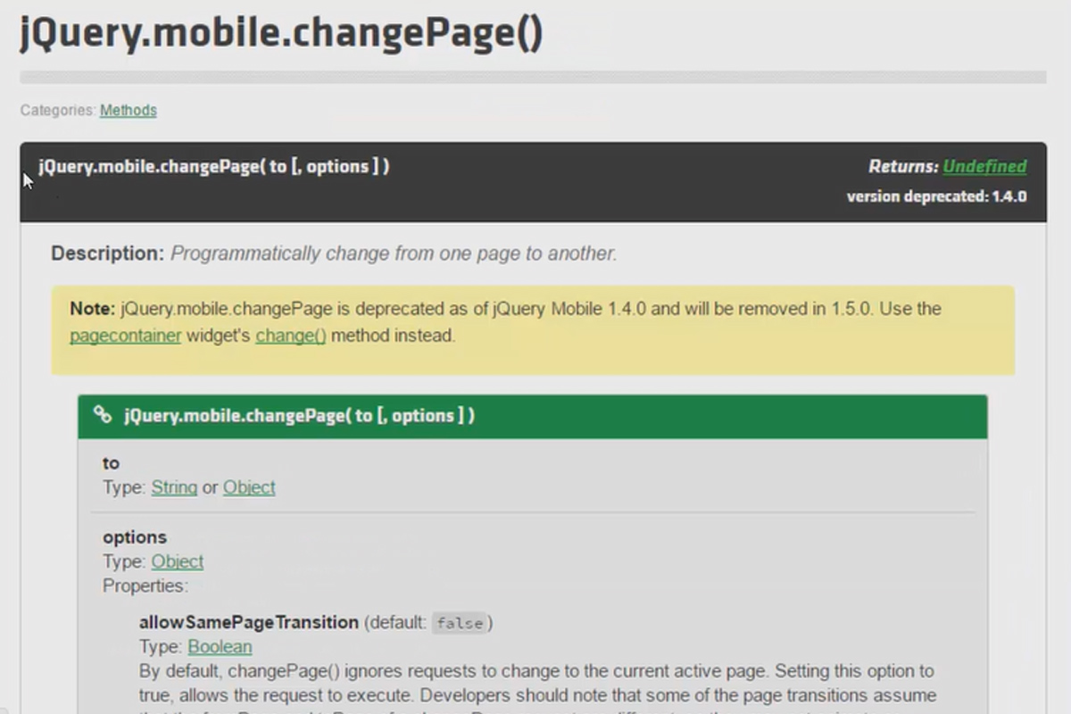Click the 'false' default value code

[x=460, y=623]
